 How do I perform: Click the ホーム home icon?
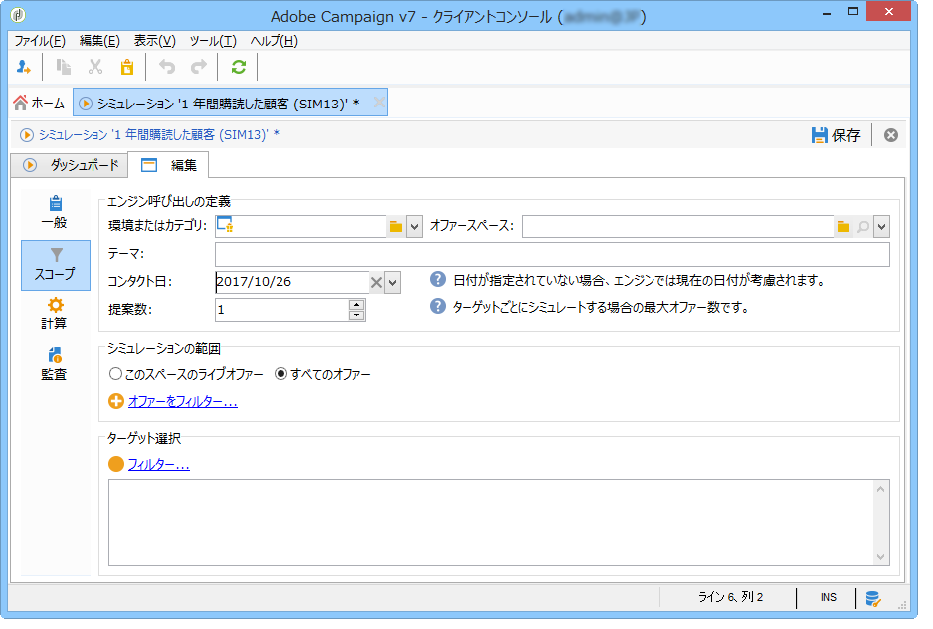click(x=21, y=103)
